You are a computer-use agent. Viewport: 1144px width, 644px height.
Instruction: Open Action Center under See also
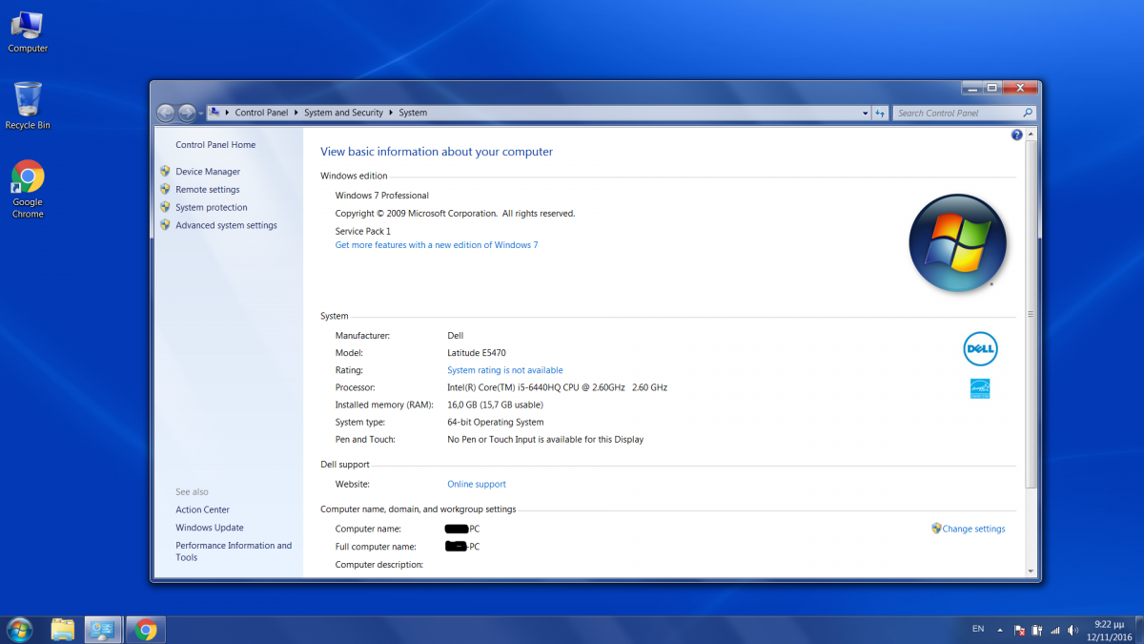[x=202, y=510]
